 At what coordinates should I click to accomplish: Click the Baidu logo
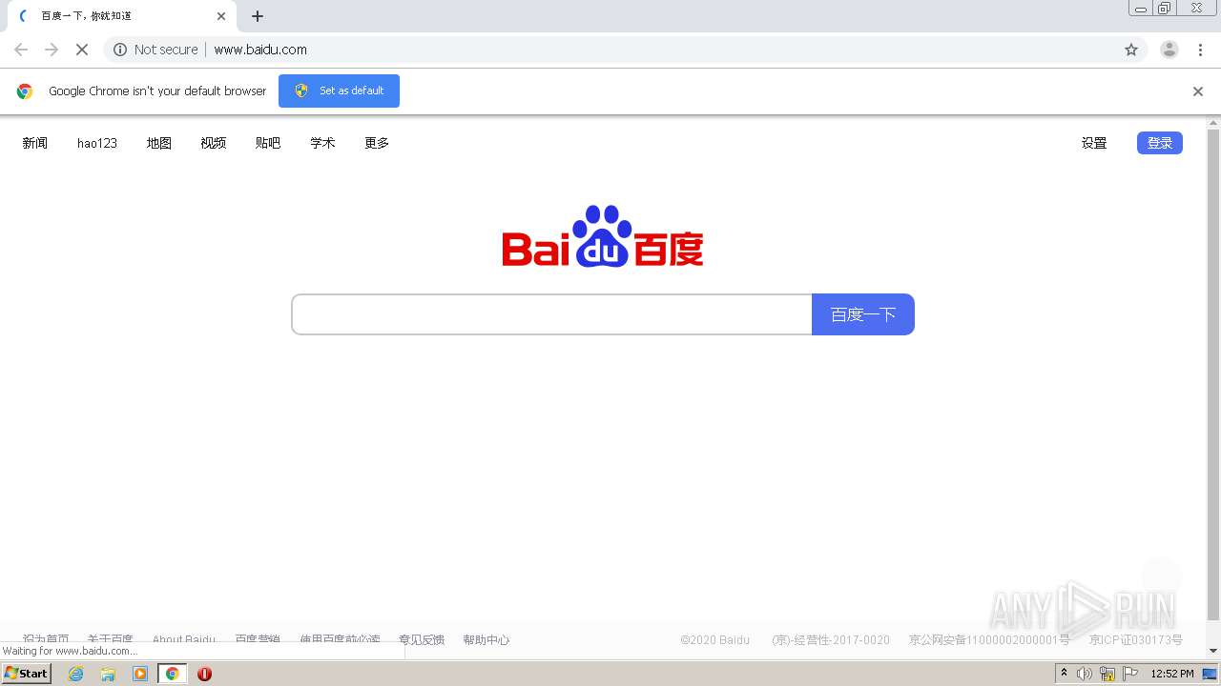[603, 236]
